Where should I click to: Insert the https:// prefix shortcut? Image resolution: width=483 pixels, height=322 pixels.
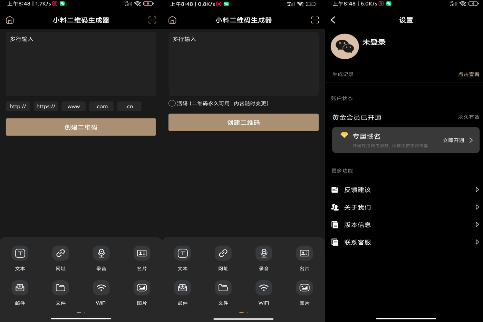point(46,106)
